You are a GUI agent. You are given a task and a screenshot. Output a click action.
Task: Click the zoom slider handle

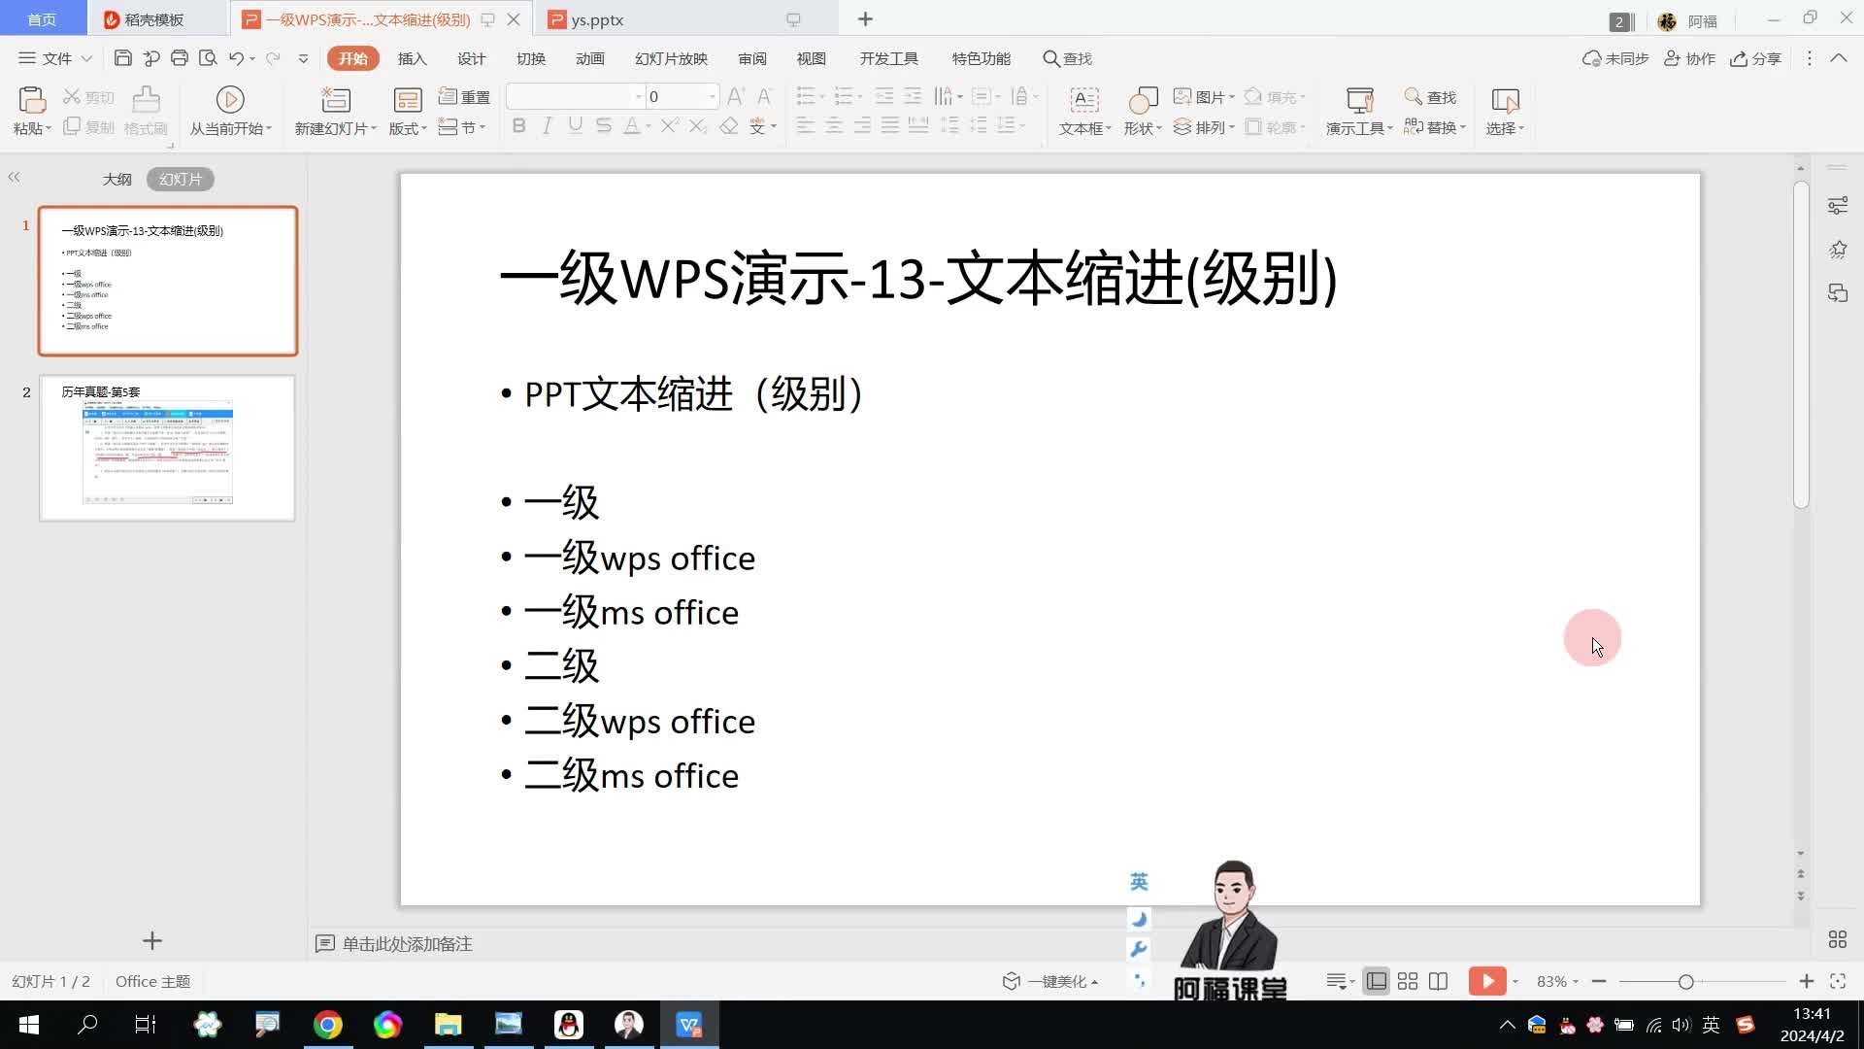(x=1685, y=982)
